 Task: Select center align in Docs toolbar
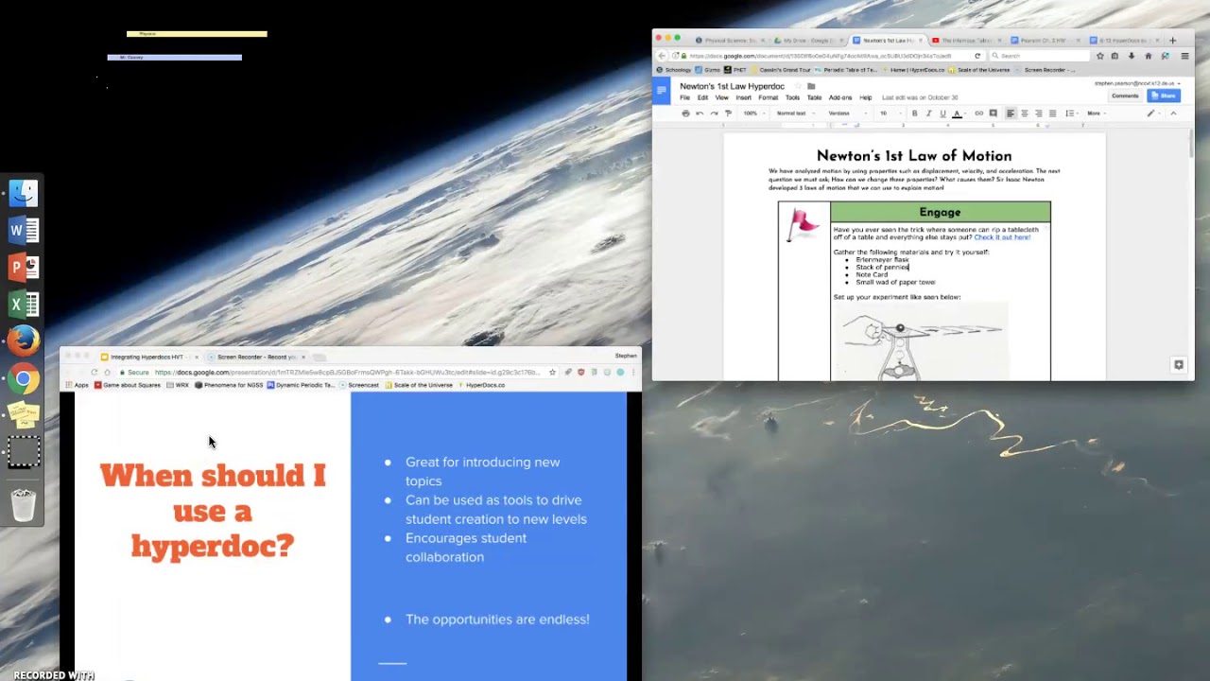(1025, 113)
